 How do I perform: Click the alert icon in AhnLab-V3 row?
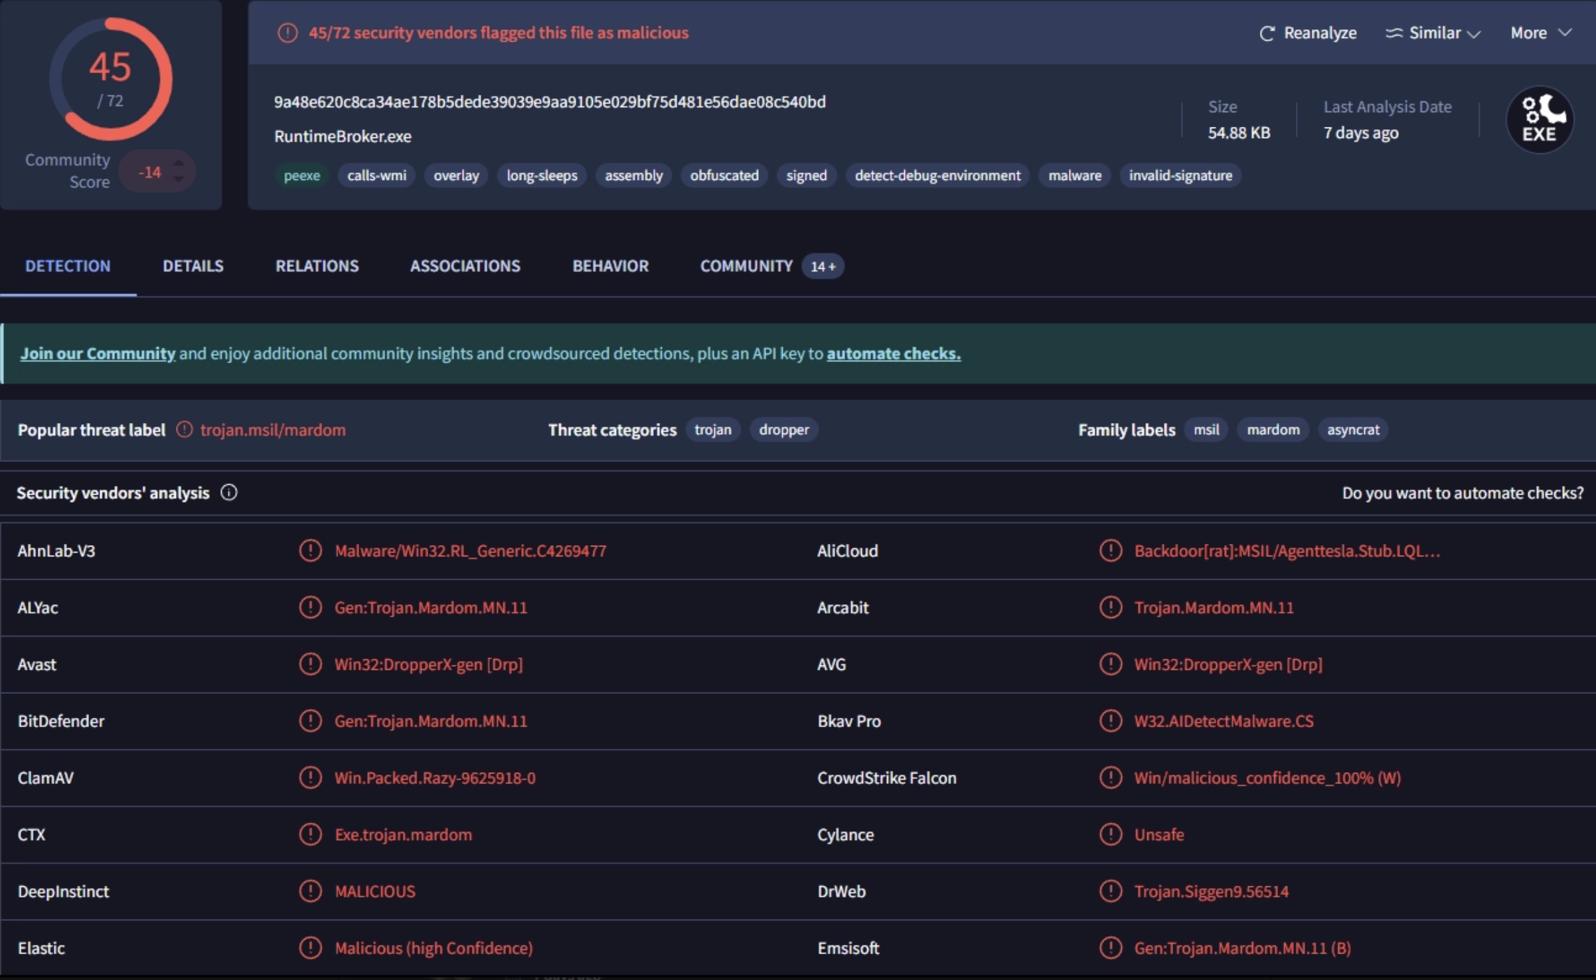point(310,550)
